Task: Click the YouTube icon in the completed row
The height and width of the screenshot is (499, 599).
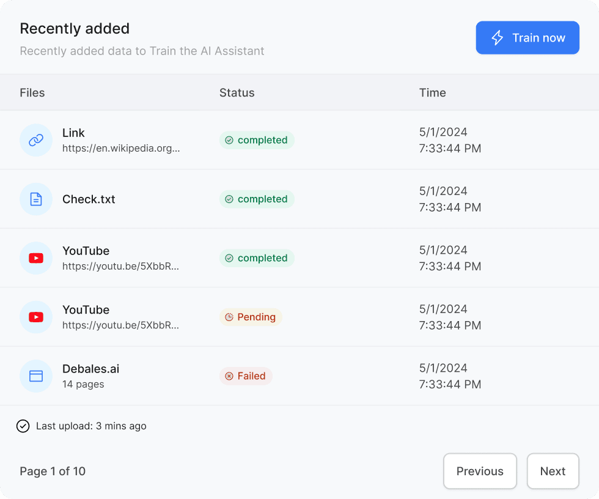Action: pos(36,258)
